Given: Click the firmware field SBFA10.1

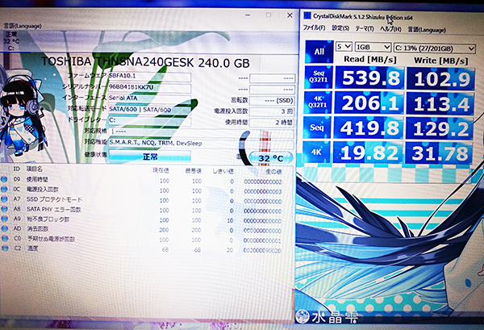Looking at the screenshot, I should (149, 77).
